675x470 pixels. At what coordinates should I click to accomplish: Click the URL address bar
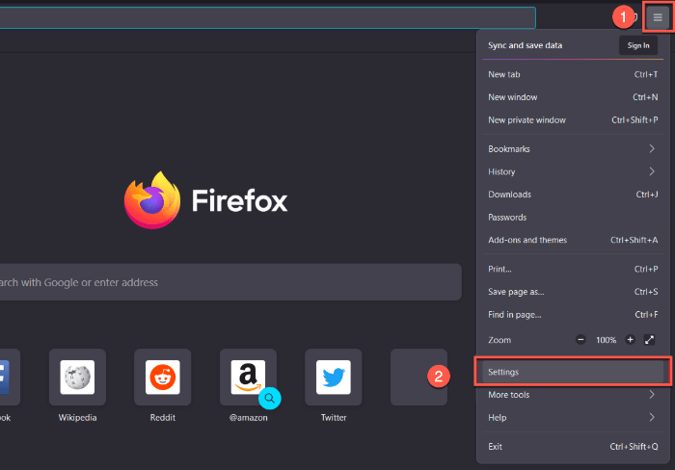pyautogui.click(x=267, y=17)
